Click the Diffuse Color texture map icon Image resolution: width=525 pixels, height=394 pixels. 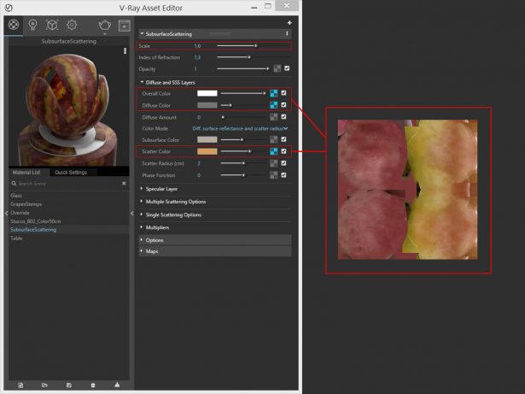273,105
